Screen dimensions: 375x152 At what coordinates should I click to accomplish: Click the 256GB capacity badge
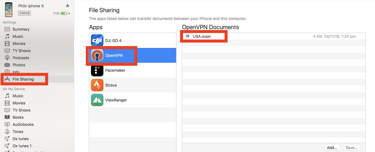[x=25, y=13]
